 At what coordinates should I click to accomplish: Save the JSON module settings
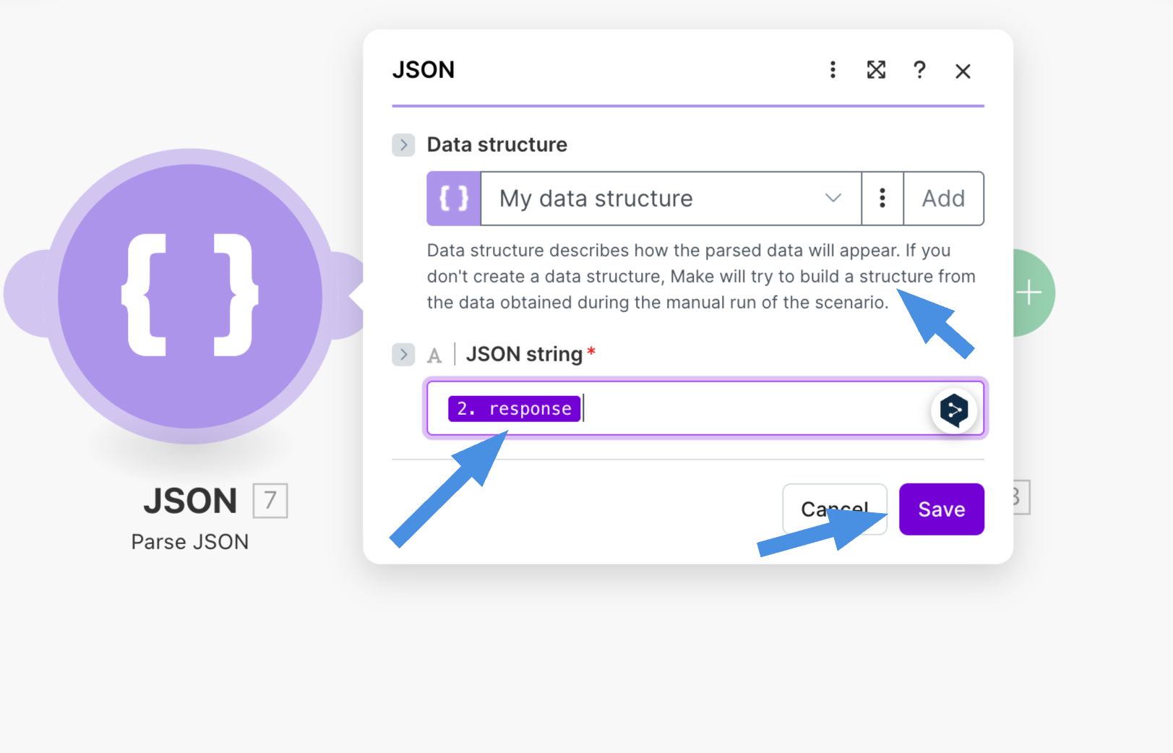[x=941, y=509]
